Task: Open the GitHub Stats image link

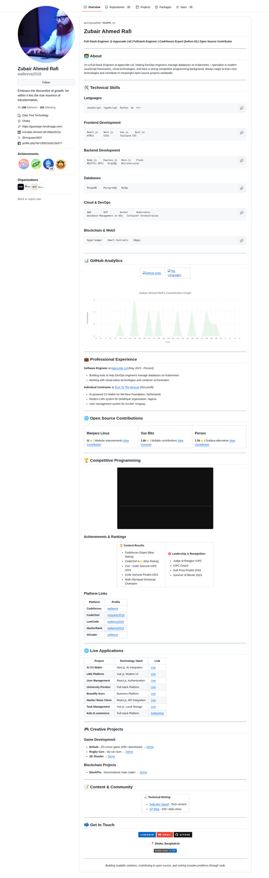Action: 152,273
